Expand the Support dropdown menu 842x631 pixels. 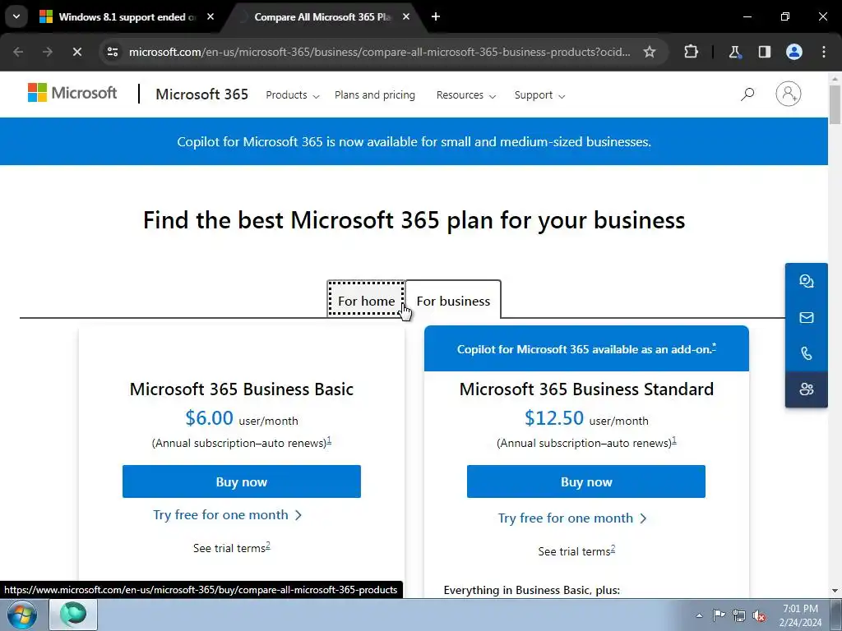(539, 95)
